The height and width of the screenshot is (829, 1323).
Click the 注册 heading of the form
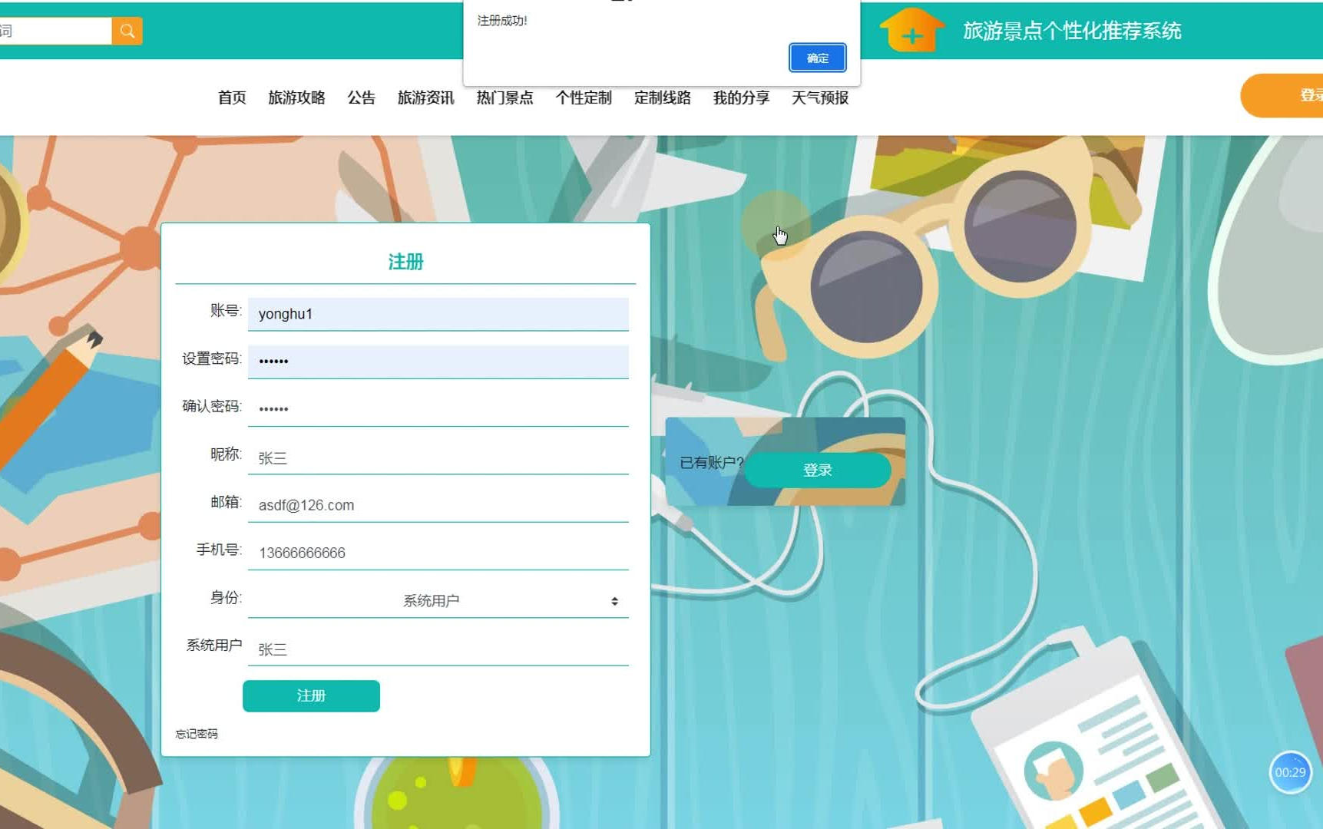pos(405,262)
